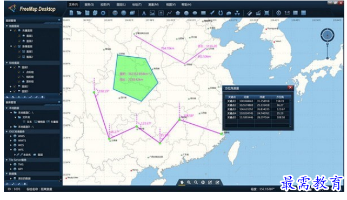
Task: Toggle checkbox of first vector sublayer 1
Action: coord(19,36)
